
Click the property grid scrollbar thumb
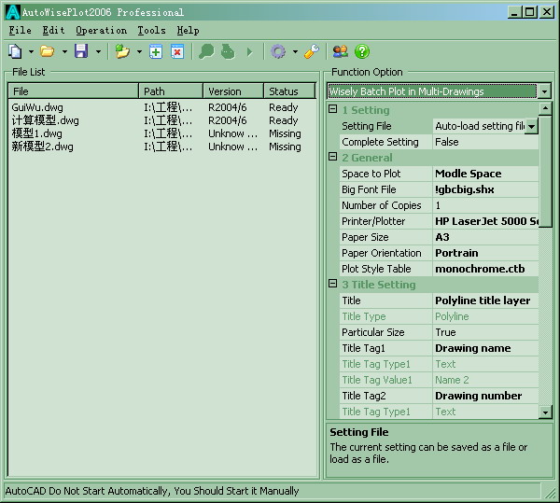pyautogui.click(x=545, y=171)
